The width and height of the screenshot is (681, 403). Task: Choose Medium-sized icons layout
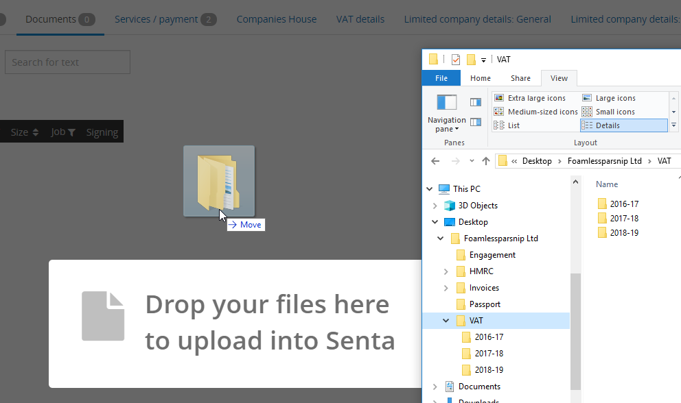pyautogui.click(x=535, y=112)
